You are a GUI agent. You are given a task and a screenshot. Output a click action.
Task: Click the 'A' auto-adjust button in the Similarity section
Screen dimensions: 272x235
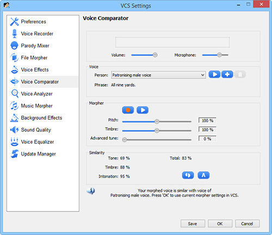[203, 175]
